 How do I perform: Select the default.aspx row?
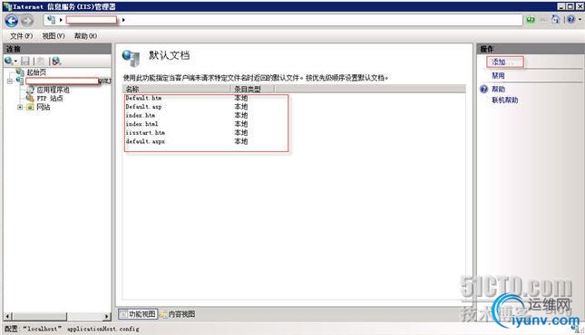145,141
